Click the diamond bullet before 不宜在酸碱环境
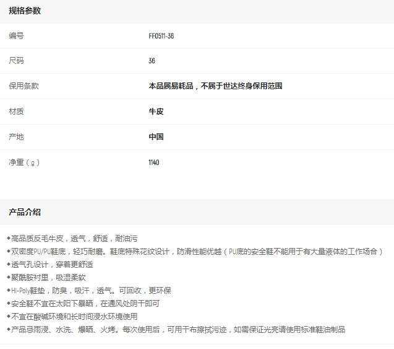 9,316
